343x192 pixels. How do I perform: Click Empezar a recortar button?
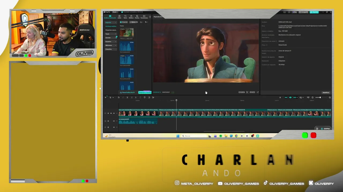point(145,92)
